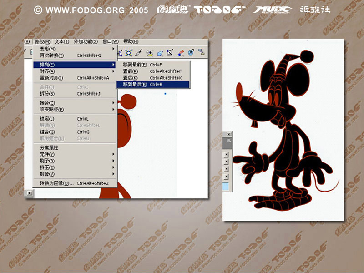364x273 pixels.
Task: Open the 外加功能(X) menu
Action: 86,42
